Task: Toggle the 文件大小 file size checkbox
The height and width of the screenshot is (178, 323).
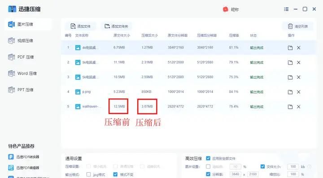Action: (x=262, y=166)
